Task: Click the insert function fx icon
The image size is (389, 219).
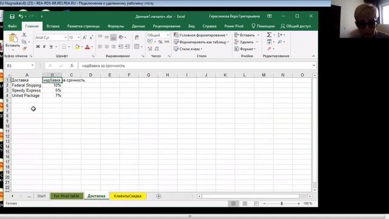Action: tap(72, 66)
